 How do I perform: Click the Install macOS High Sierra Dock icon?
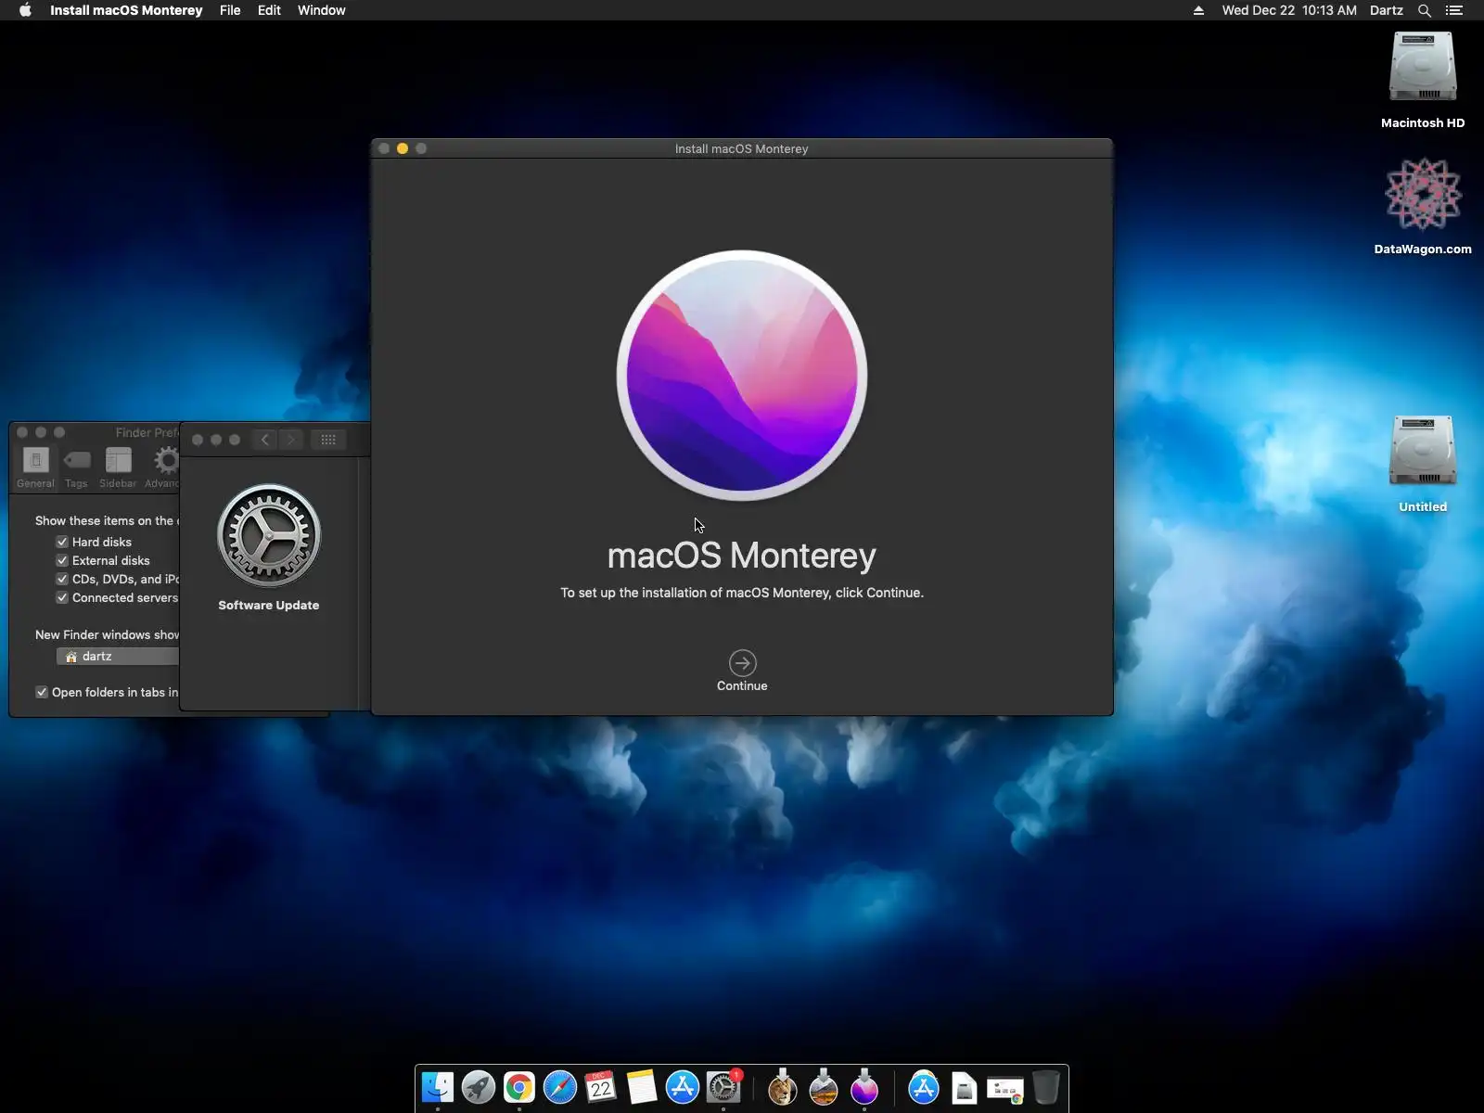coord(824,1087)
